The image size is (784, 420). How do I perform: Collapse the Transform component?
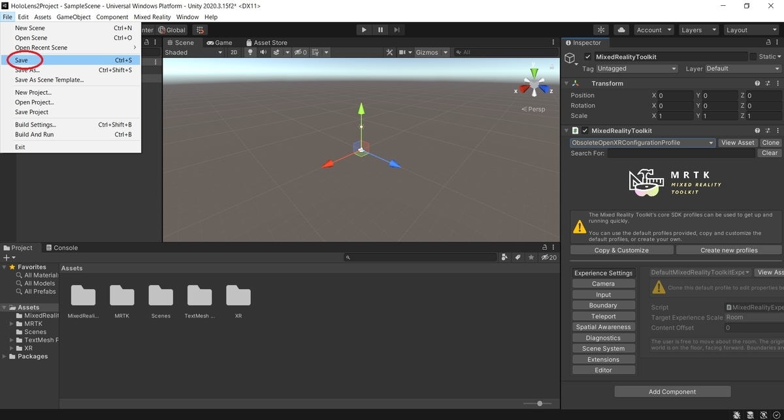(566, 83)
